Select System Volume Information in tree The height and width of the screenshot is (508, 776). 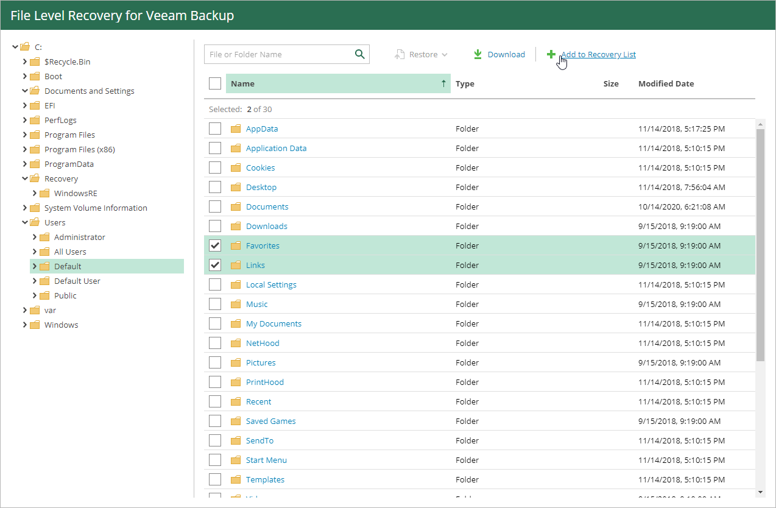click(96, 208)
